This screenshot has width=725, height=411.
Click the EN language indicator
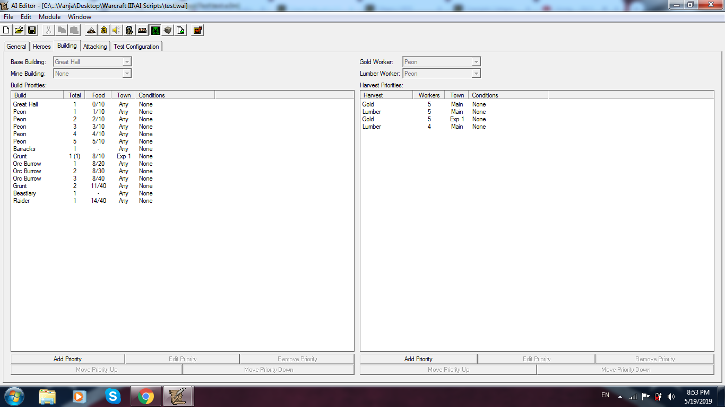click(x=605, y=395)
